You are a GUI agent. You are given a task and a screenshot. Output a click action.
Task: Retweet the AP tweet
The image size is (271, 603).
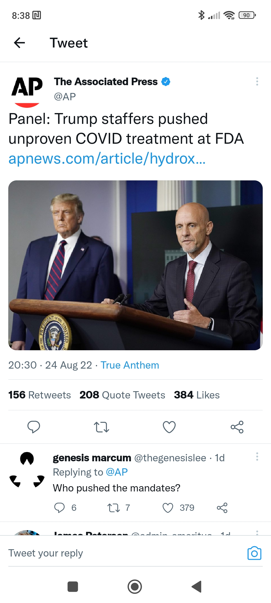pyautogui.click(x=101, y=427)
